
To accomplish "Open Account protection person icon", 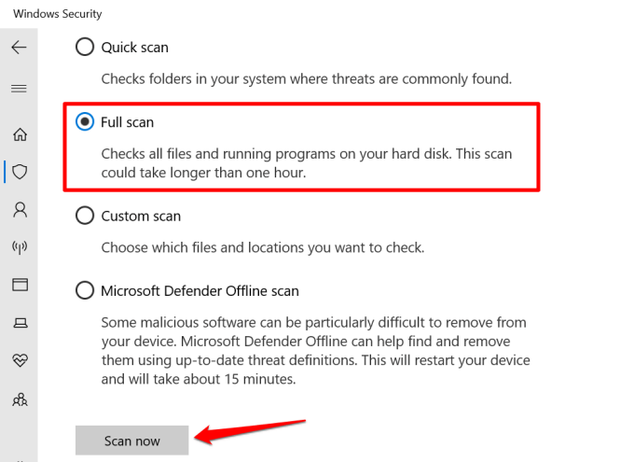I will coord(19,210).
